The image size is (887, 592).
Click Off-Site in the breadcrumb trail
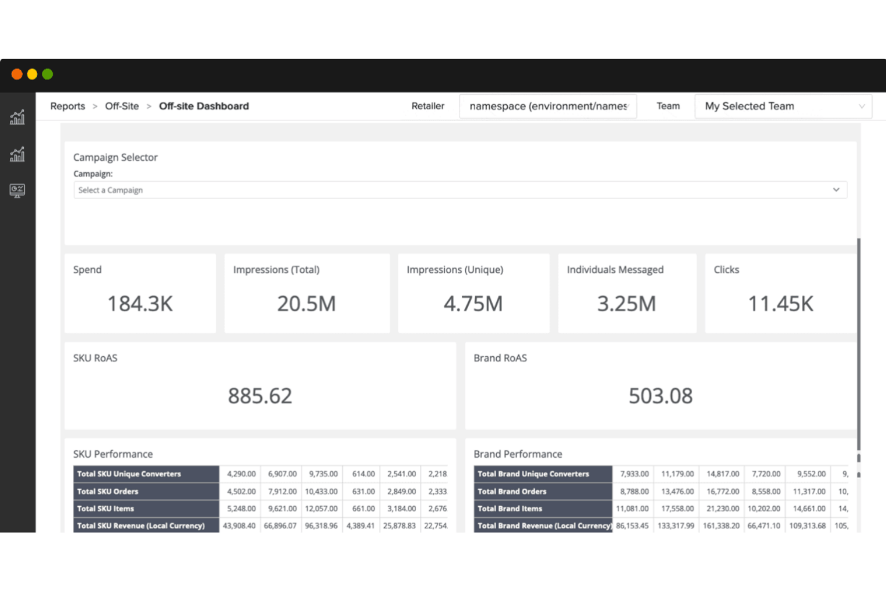tap(122, 106)
